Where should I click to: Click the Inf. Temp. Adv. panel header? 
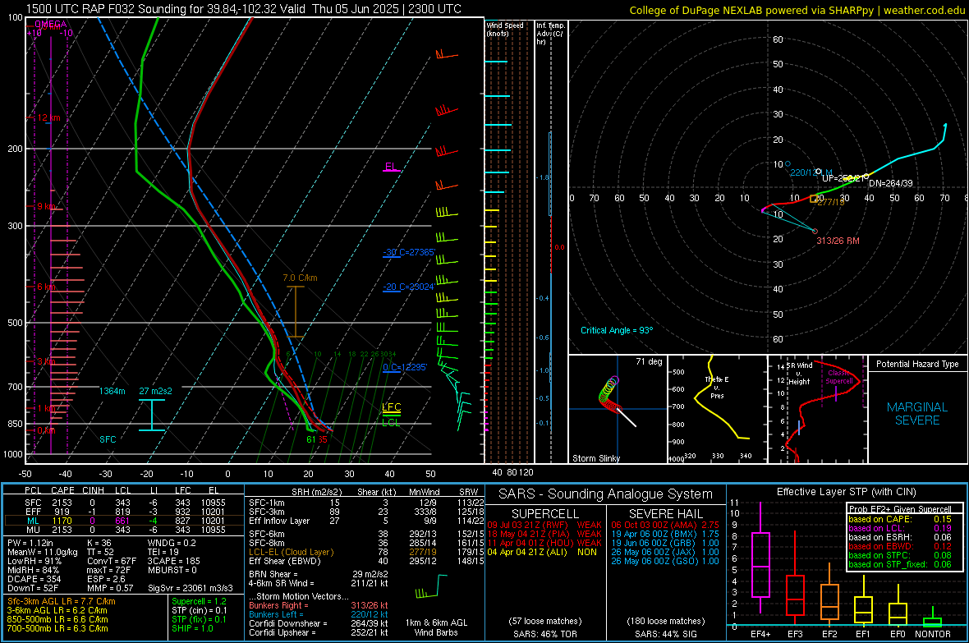(550, 34)
